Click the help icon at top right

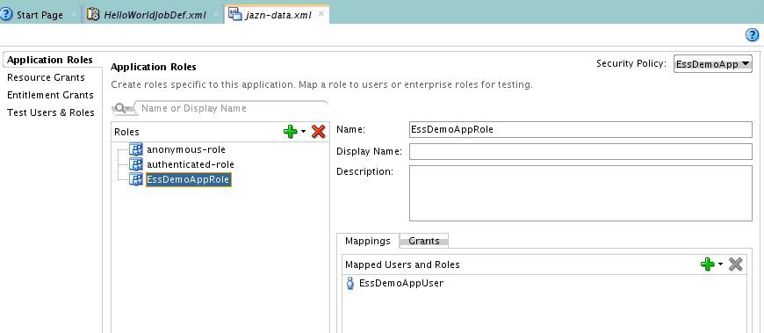(x=752, y=34)
